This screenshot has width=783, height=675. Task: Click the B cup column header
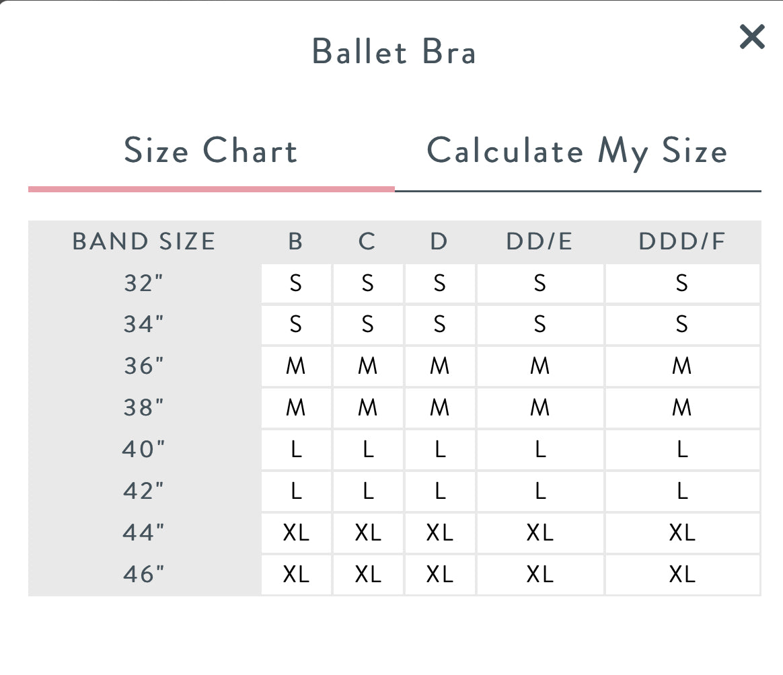295,241
